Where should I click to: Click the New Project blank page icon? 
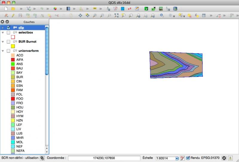pos(6,9)
